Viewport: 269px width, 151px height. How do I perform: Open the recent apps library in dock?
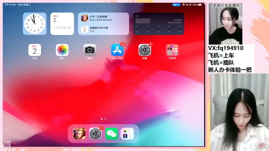[x=127, y=134]
